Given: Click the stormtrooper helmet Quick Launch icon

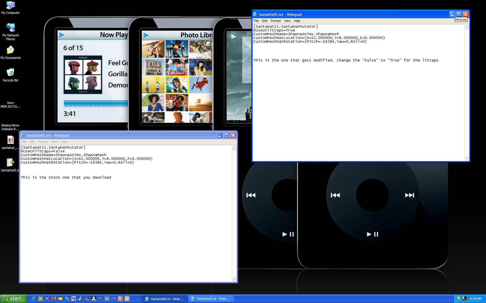Looking at the screenshot, I should coord(94,299).
